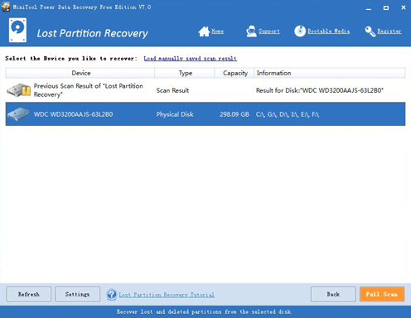
Task: Click the 'Scan Result' type cell
Action: click(x=172, y=90)
